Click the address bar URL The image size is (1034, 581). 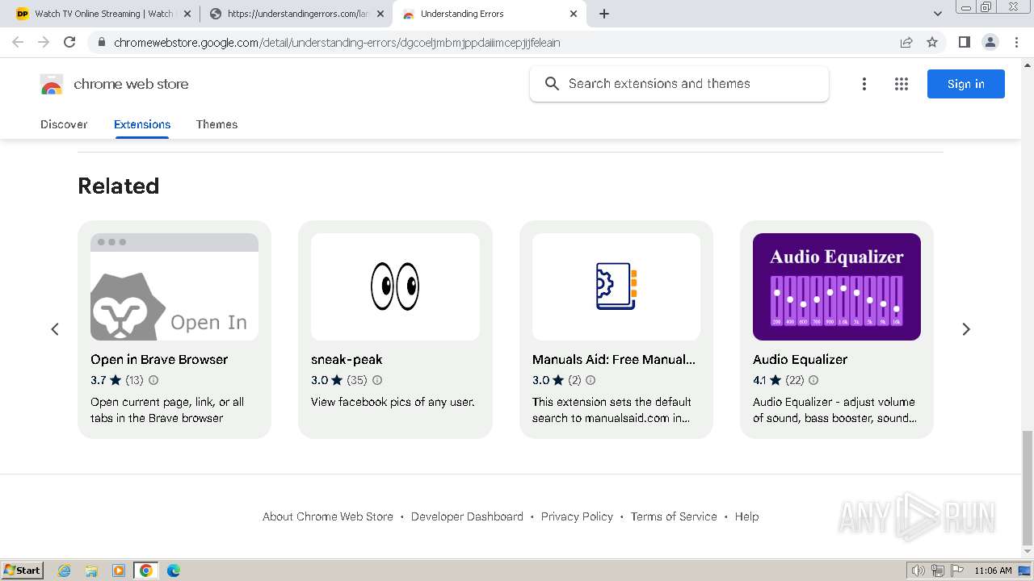pos(337,42)
